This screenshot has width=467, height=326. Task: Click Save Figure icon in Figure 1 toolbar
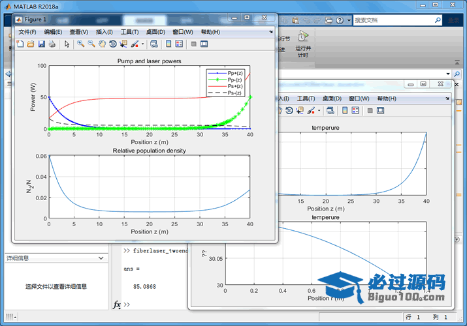point(41,44)
